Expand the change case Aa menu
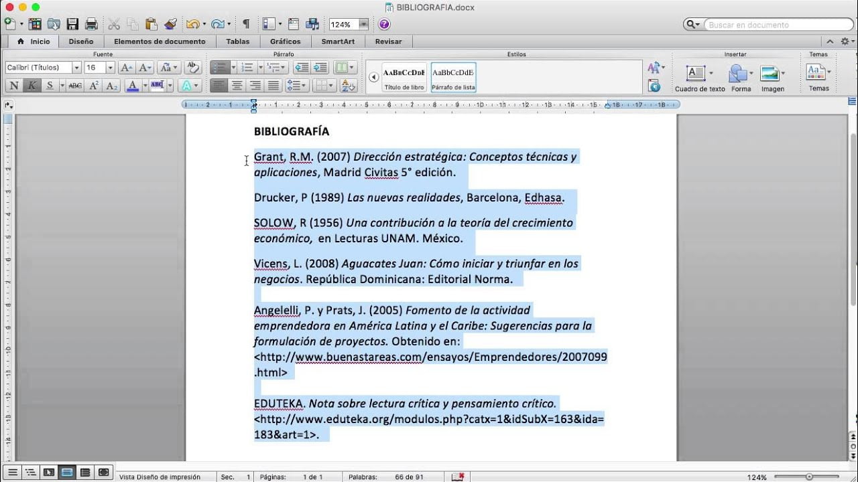This screenshot has width=858, height=482. coord(168,68)
